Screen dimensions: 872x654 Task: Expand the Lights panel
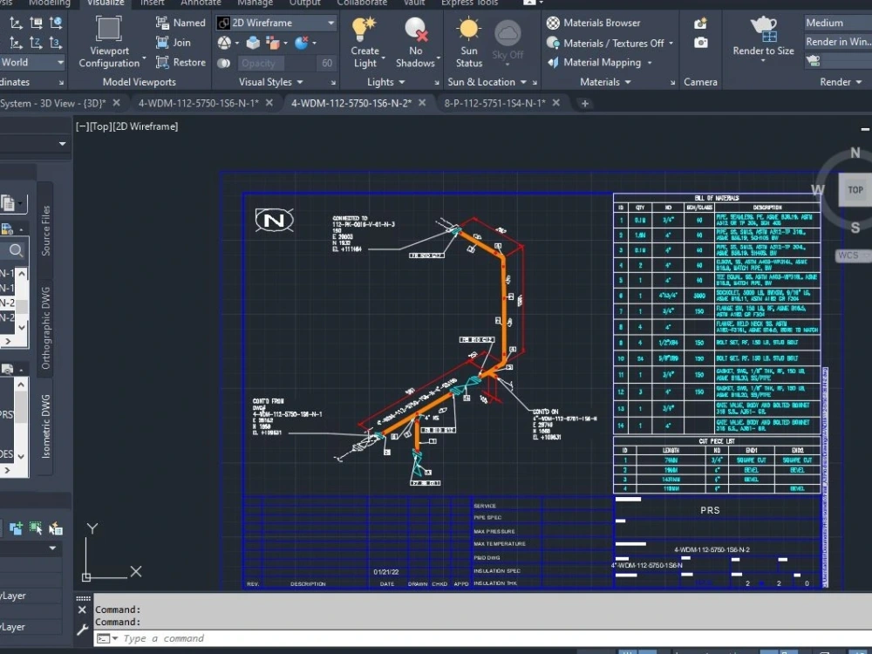pyautogui.click(x=385, y=82)
